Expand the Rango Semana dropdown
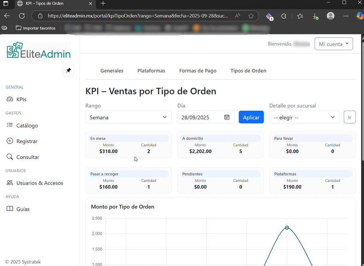The height and width of the screenshot is (266, 364). (128, 117)
